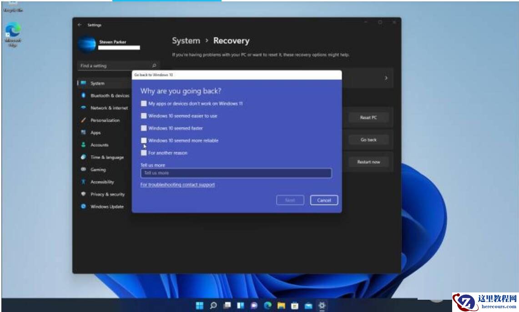
Task: Check 'Windows 10 seemed faster'
Action: [x=144, y=128]
